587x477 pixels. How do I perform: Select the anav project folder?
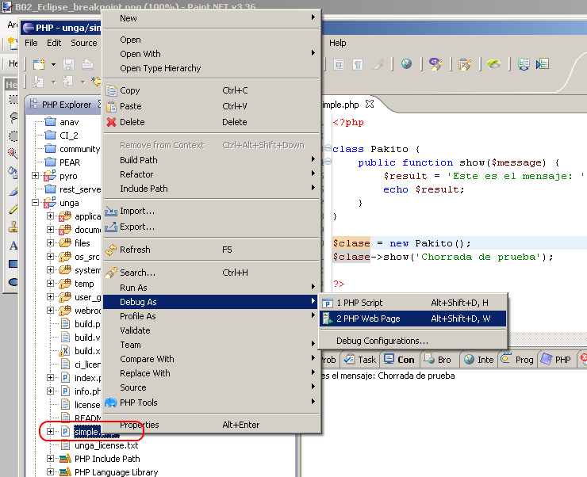(x=62, y=122)
